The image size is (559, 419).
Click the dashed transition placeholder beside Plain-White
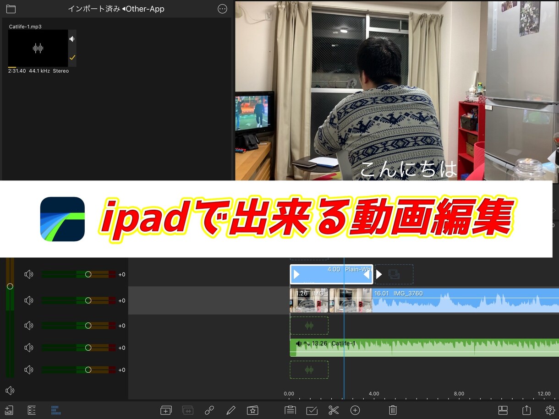pos(394,274)
